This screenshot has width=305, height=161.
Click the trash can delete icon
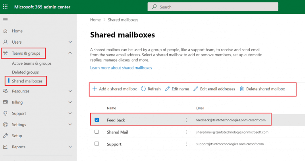[241, 89]
